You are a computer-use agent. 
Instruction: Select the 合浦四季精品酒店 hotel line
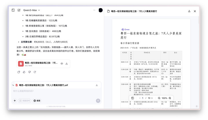coord(42,37)
